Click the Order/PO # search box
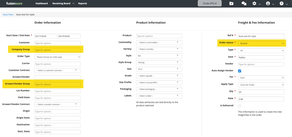The image size is (292, 137). tap(210, 3)
